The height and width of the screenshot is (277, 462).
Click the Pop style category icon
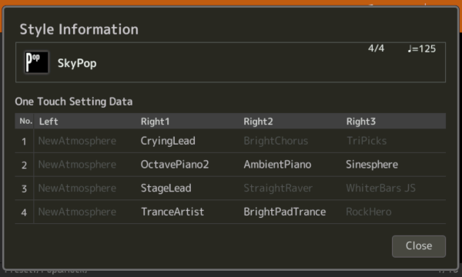tap(36, 62)
